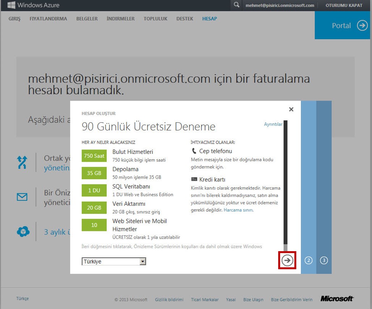This screenshot has width=372, height=309.
Task: Click the 3 aylık link behind dialog
Action: click(x=57, y=232)
